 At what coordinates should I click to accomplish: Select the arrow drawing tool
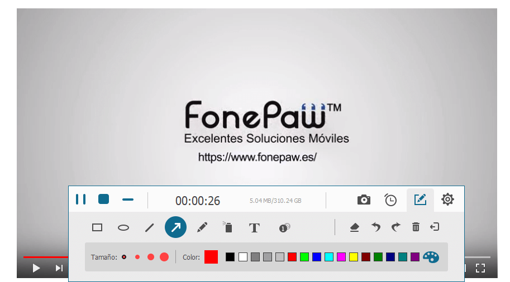[175, 227]
